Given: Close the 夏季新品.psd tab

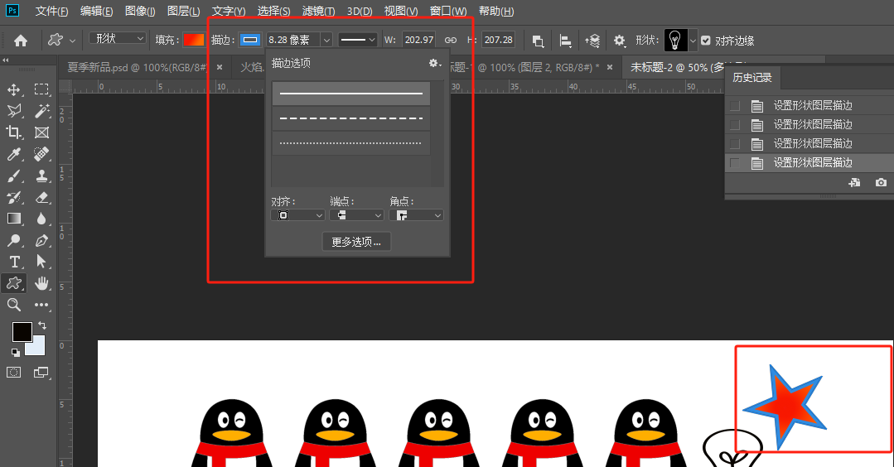Looking at the screenshot, I should 220,67.
